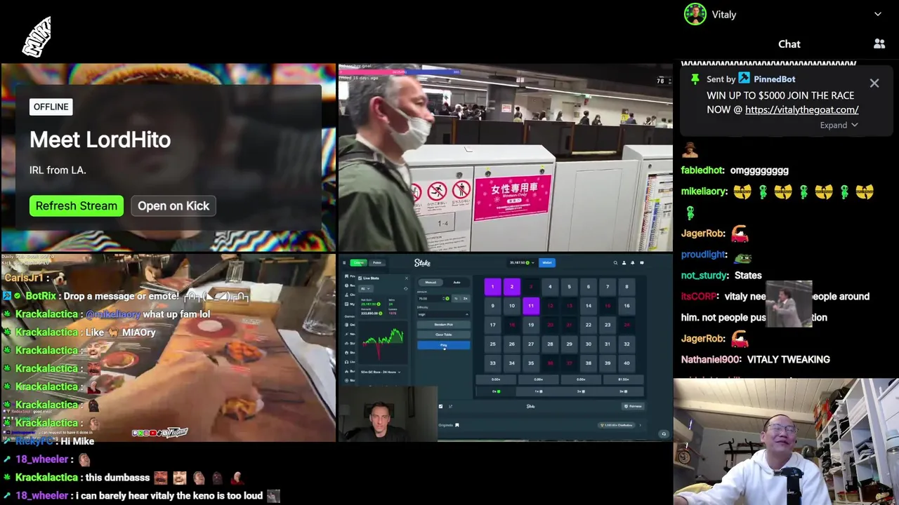Select the Auto betting tab
Image resolution: width=899 pixels, height=505 pixels.
(457, 282)
